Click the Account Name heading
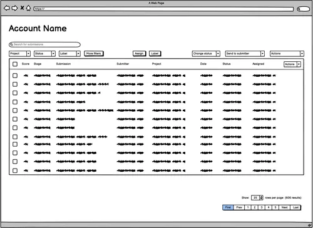Viewport: 313px width, 228px height. point(38,28)
